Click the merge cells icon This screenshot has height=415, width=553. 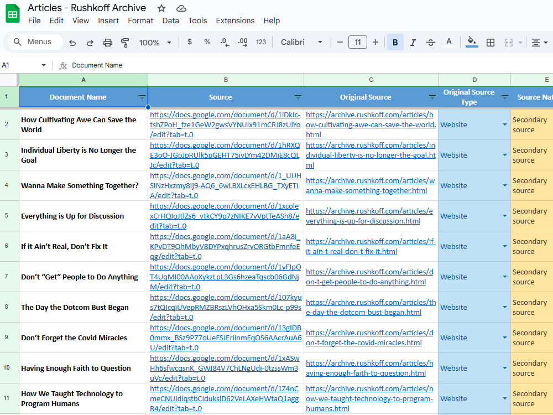(509, 43)
